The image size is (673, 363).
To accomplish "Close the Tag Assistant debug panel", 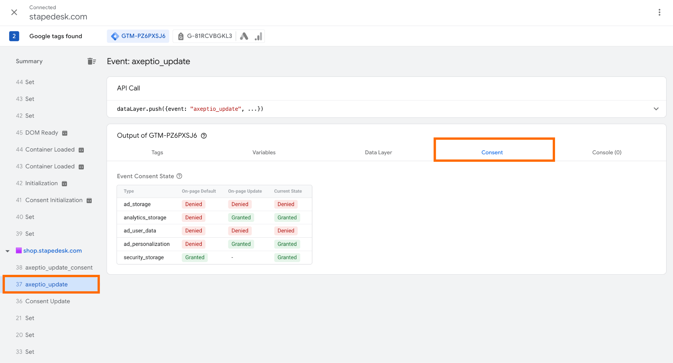I will [14, 12].
